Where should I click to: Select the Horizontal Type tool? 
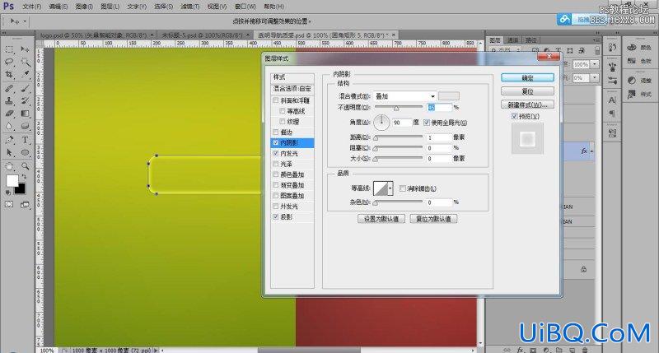pyautogui.click(x=25, y=140)
